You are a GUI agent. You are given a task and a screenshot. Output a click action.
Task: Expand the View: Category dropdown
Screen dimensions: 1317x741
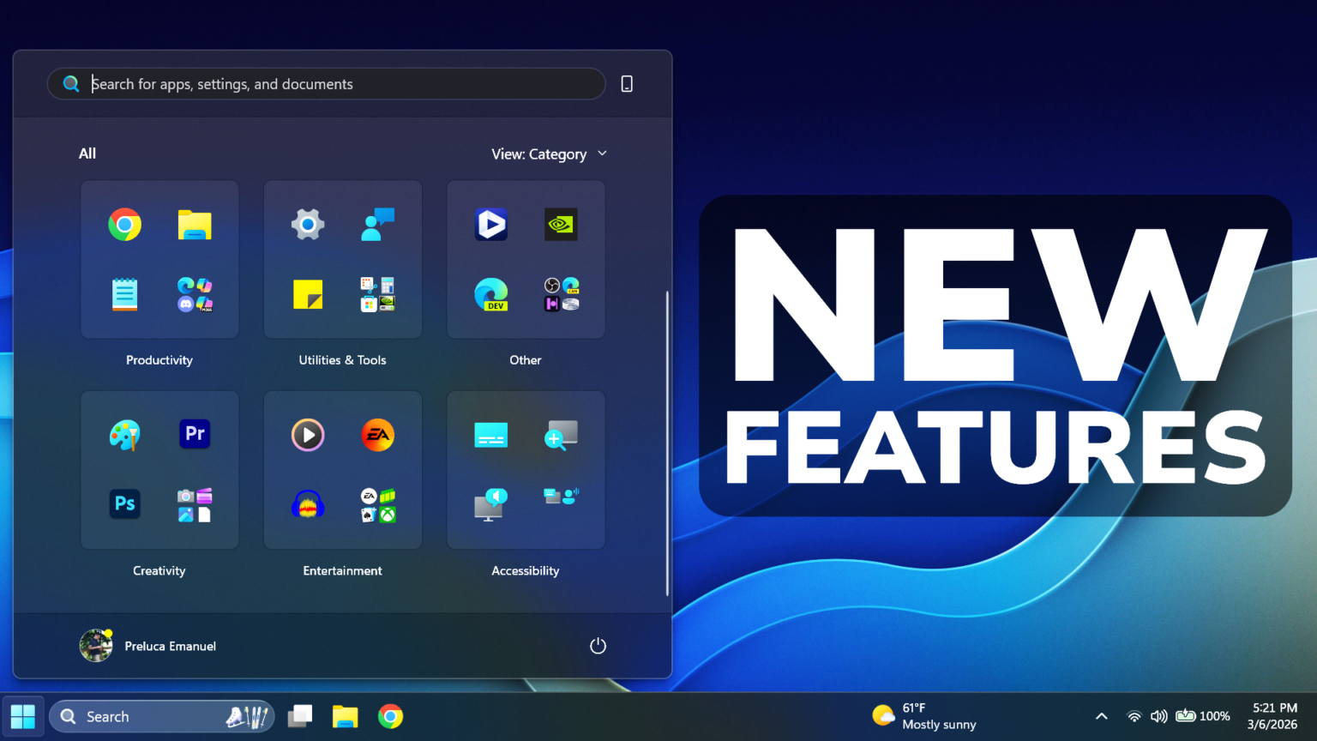(x=549, y=154)
